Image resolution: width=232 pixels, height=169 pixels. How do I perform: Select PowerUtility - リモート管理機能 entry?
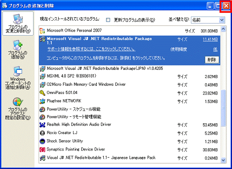[130, 117]
